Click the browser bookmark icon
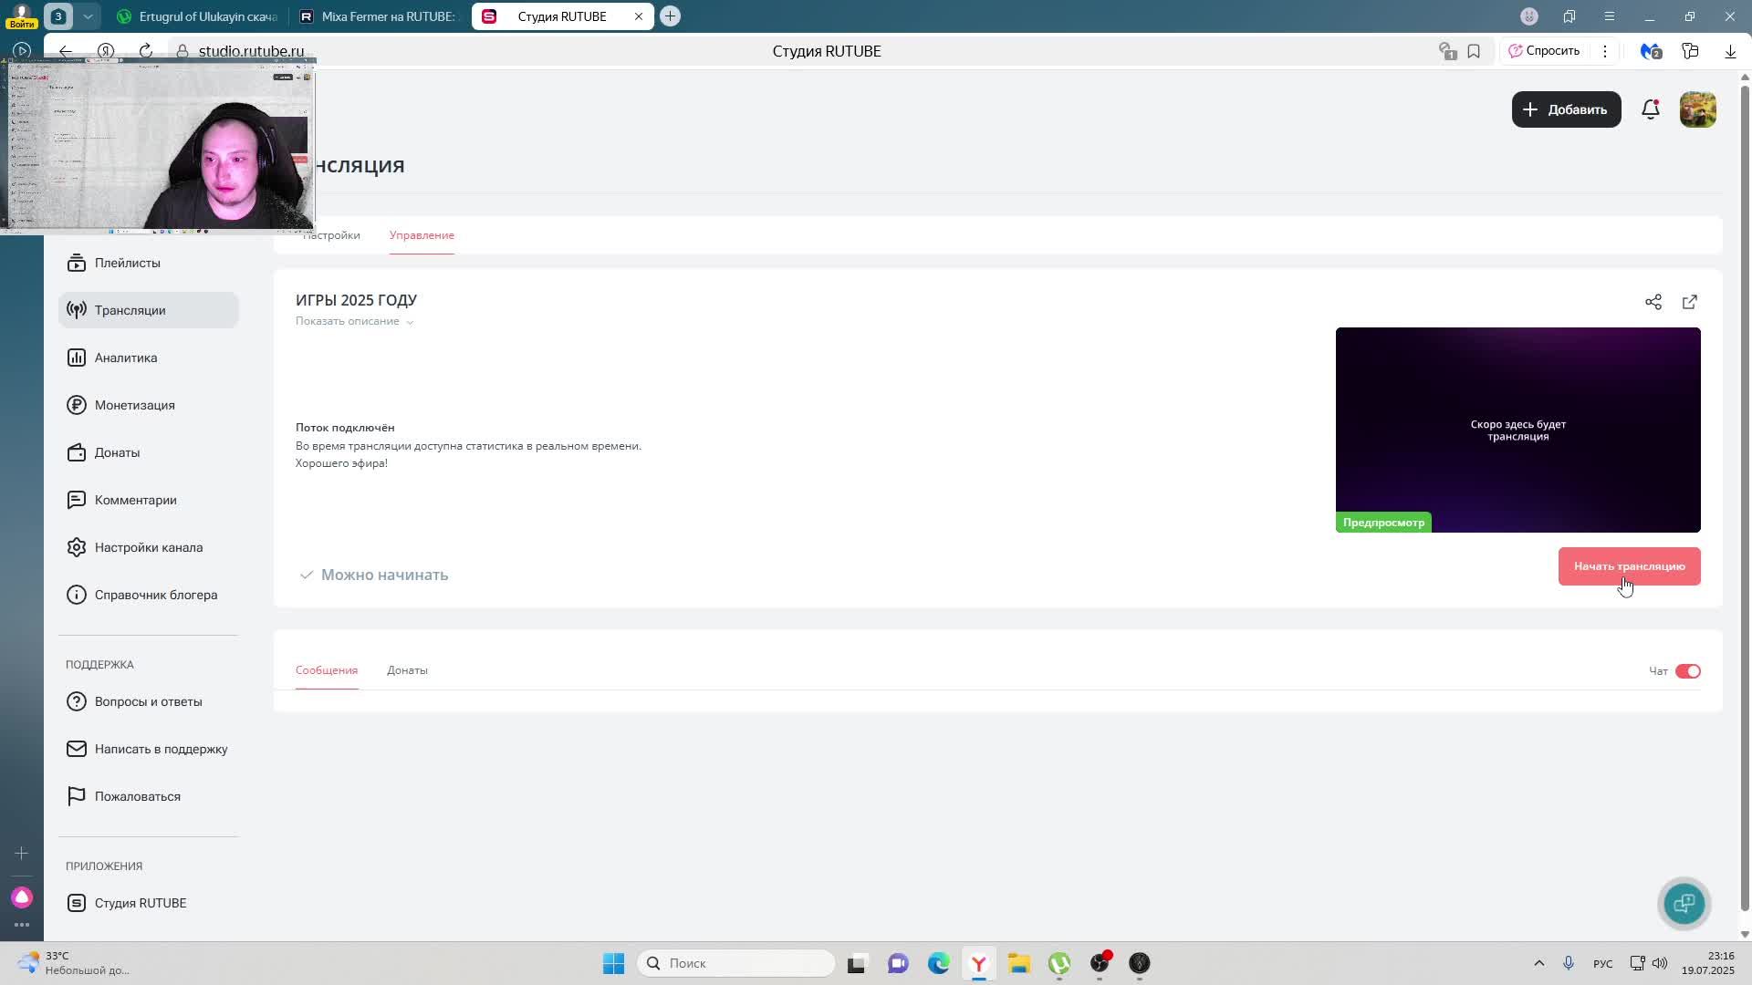1752x985 pixels. (1474, 51)
